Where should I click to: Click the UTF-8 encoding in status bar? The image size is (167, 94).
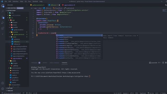132,93
